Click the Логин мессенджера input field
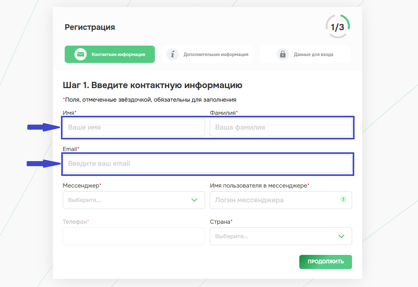The width and height of the screenshot is (418, 287). (x=281, y=200)
